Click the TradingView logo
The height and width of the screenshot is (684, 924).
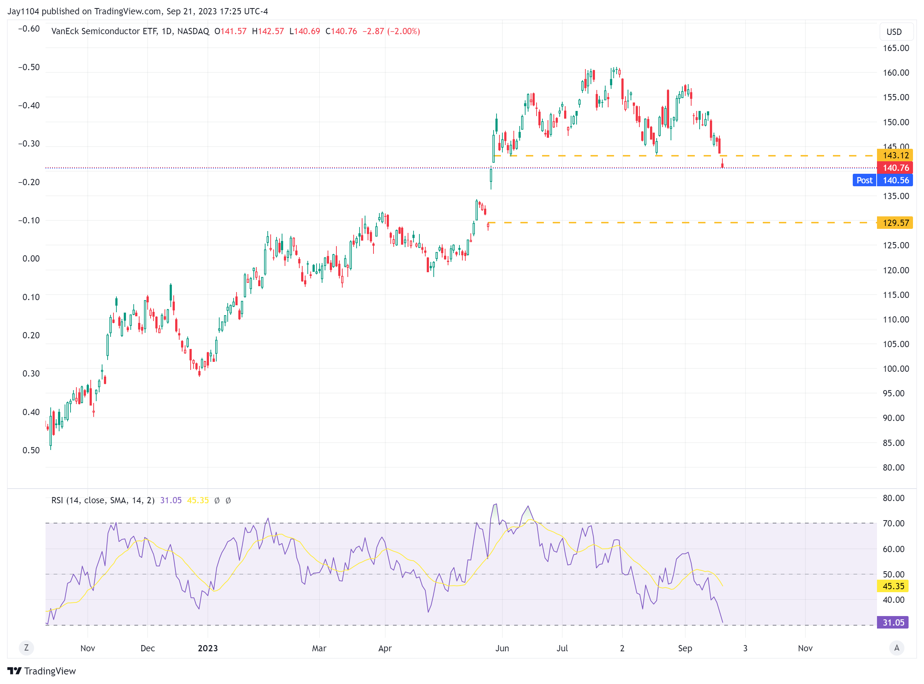tap(42, 671)
